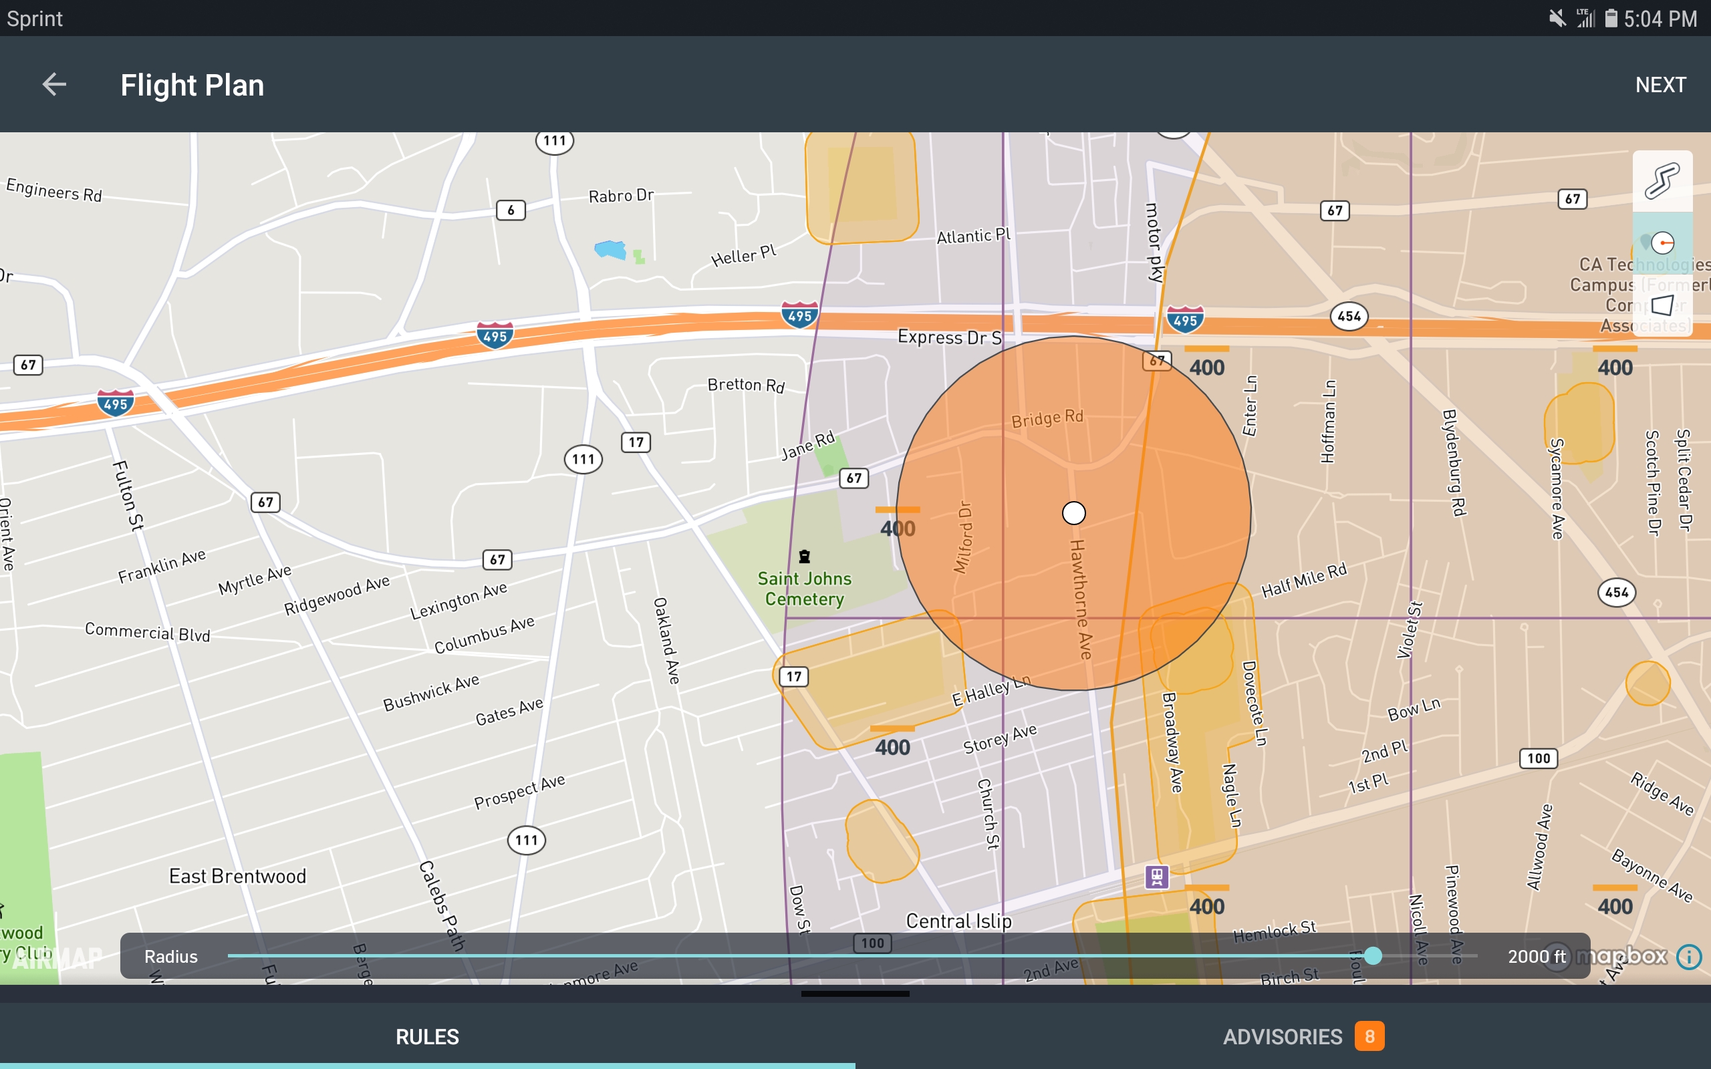The height and width of the screenshot is (1069, 1711).
Task: Go back using the arrow icon
Action: 54,85
